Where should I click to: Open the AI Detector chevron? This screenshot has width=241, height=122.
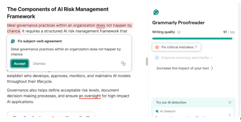pos(230,115)
